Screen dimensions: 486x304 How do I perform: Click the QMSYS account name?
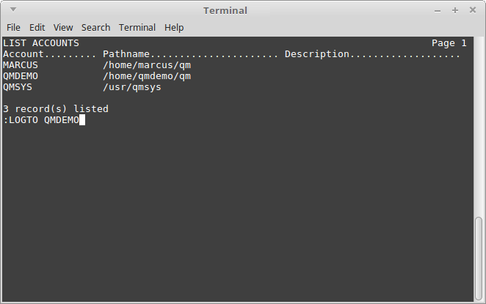tap(18, 87)
